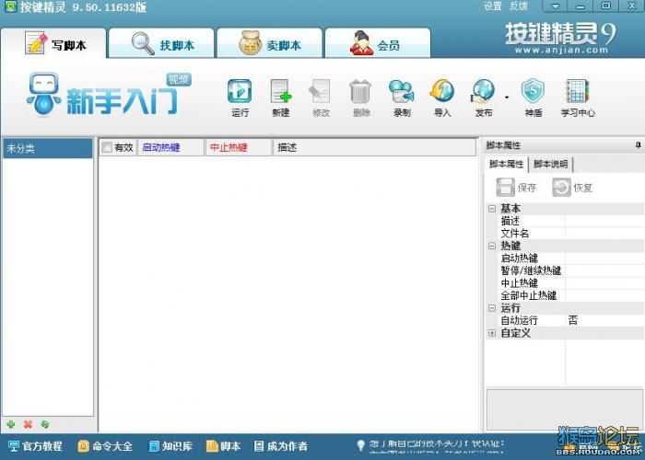Click the green rename category icon
The image size is (645, 460).
[x=45, y=424]
